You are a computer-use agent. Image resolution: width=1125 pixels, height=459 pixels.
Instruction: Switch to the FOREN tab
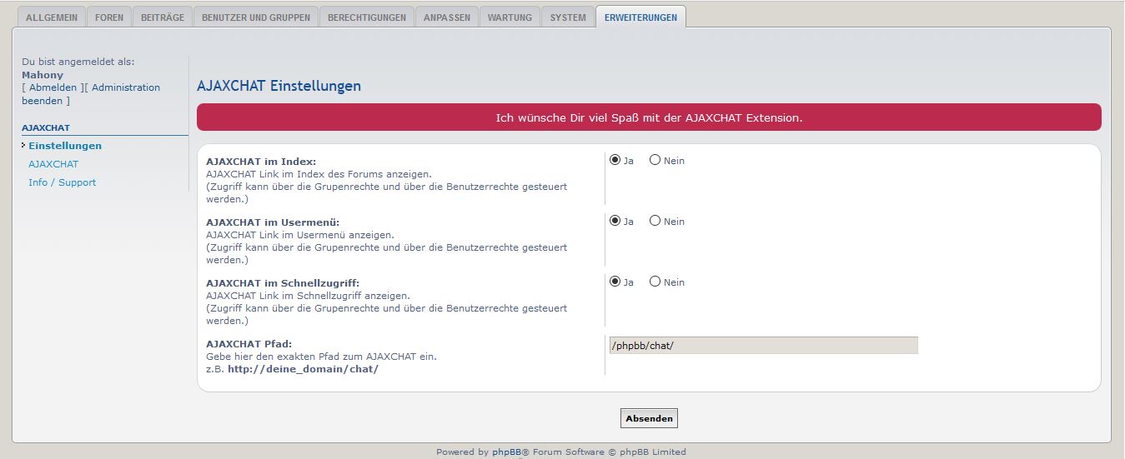[x=109, y=17]
